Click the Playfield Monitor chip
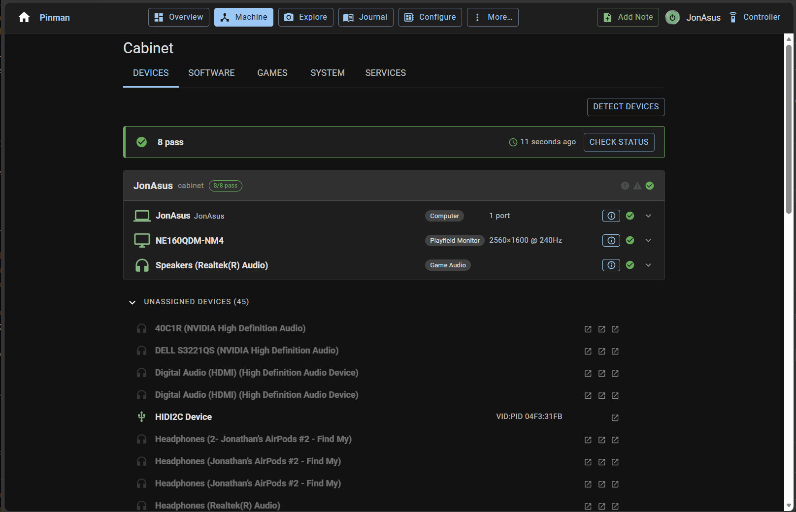796x512 pixels. (455, 240)
